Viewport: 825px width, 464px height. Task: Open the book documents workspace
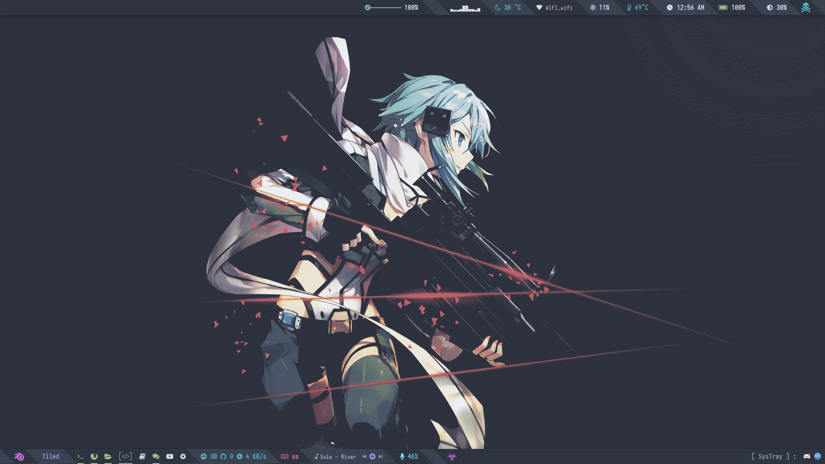(x=142, y=457)
